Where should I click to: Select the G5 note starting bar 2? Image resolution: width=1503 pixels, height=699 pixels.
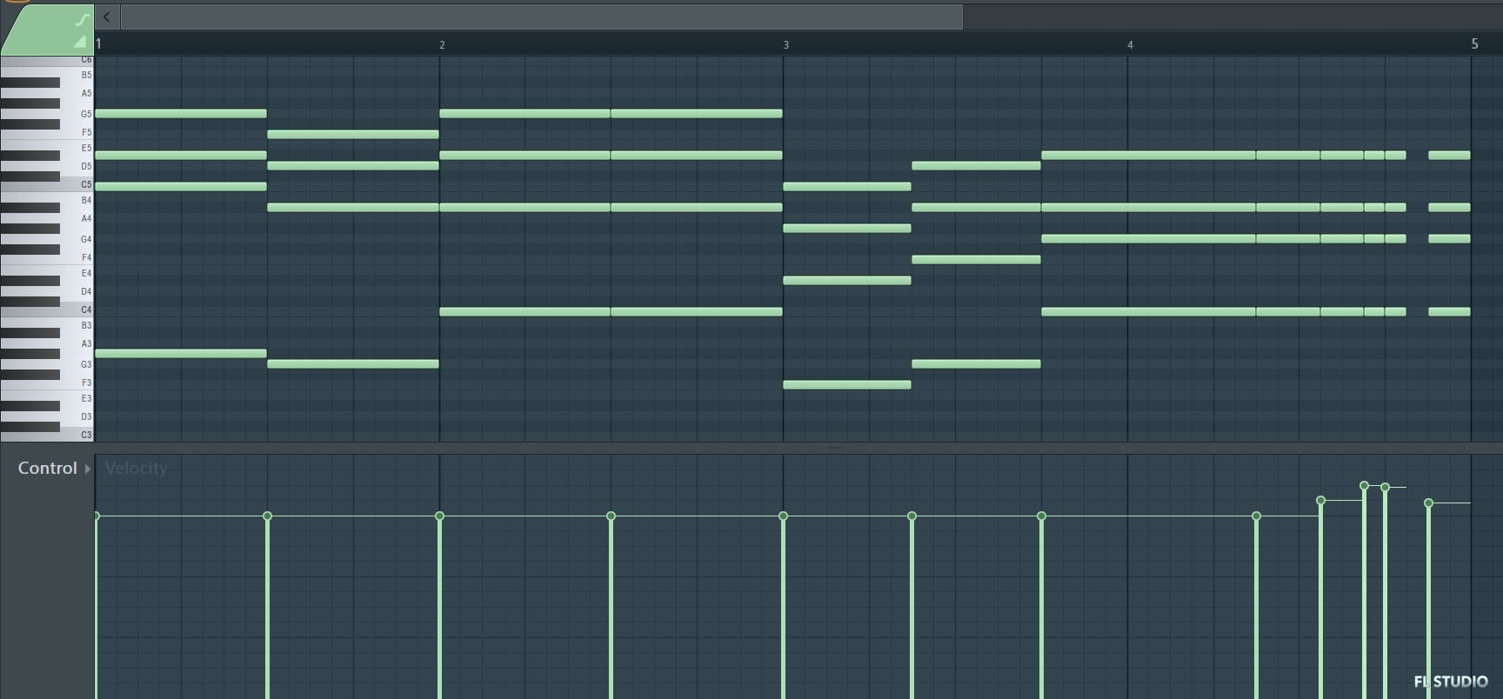524,113
